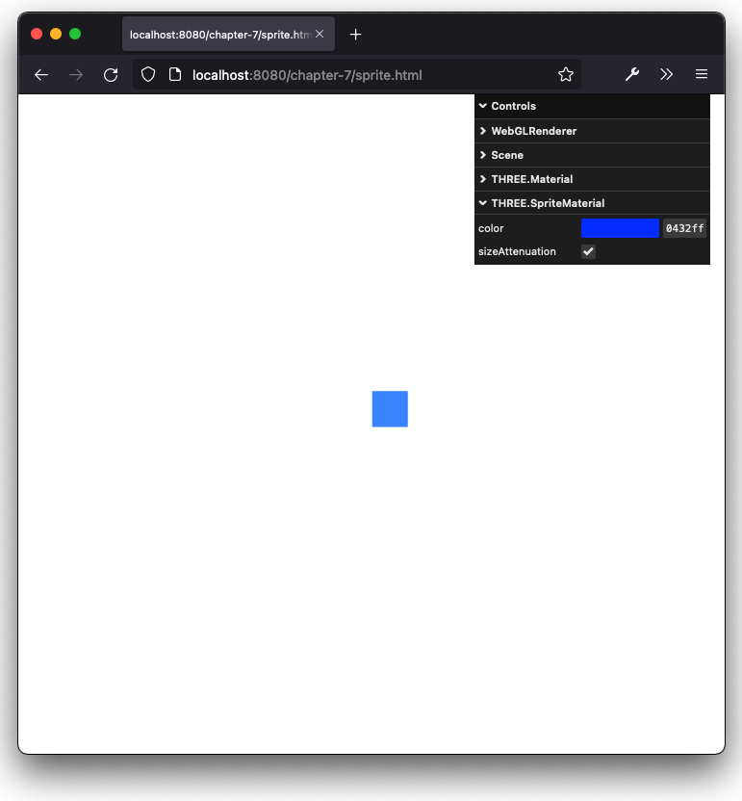
Task: Select the localhost:8080 sprite.html tab
Action: [x=228, y=35]
